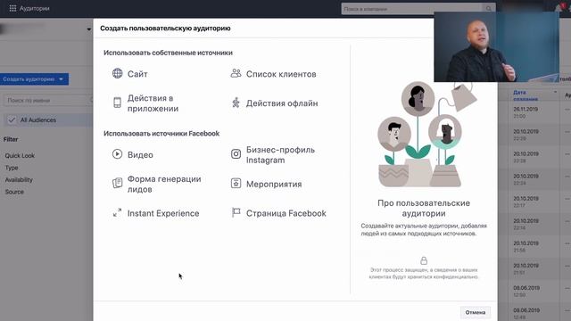The width and height of the screenshot is (571, 321).
Task: Click the notification bell icon in top bar
Action: (x=559, y=8)
